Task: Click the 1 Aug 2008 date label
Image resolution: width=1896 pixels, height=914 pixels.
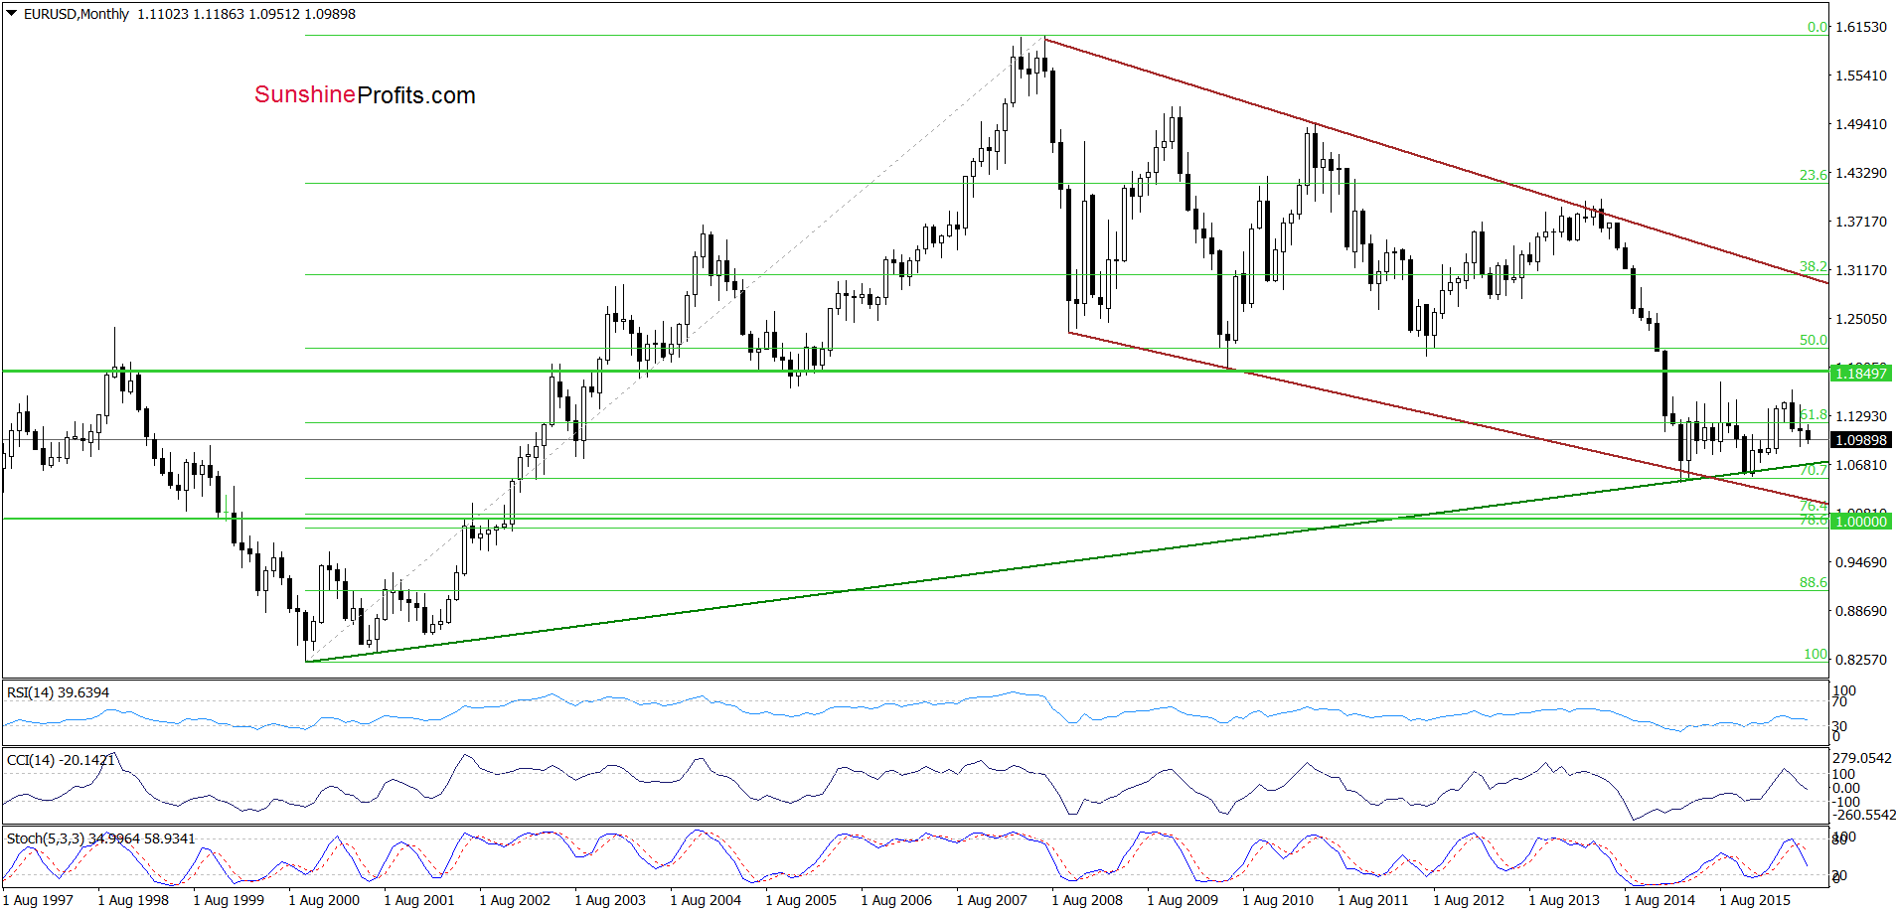Action: coord(1087,900)
